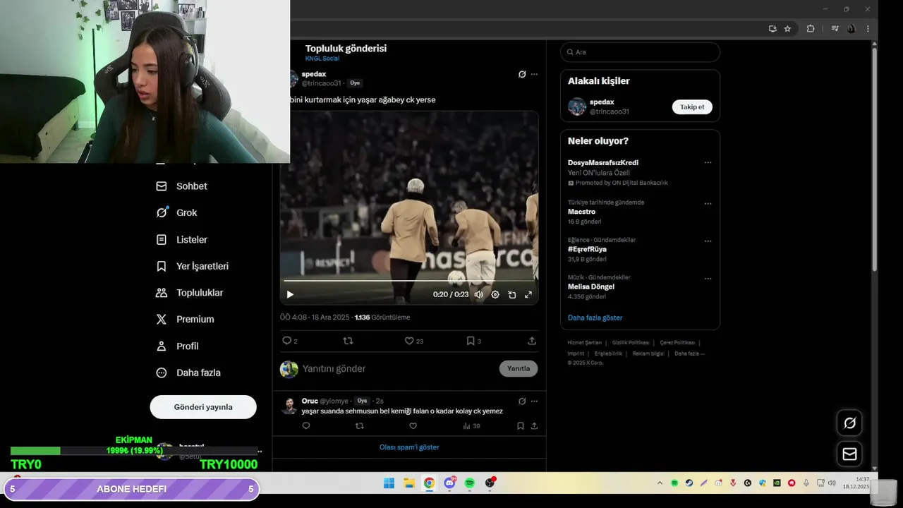This screenshot has width=903, height=508.
Task: Open Topluluklar communities page
Action: 189,293
